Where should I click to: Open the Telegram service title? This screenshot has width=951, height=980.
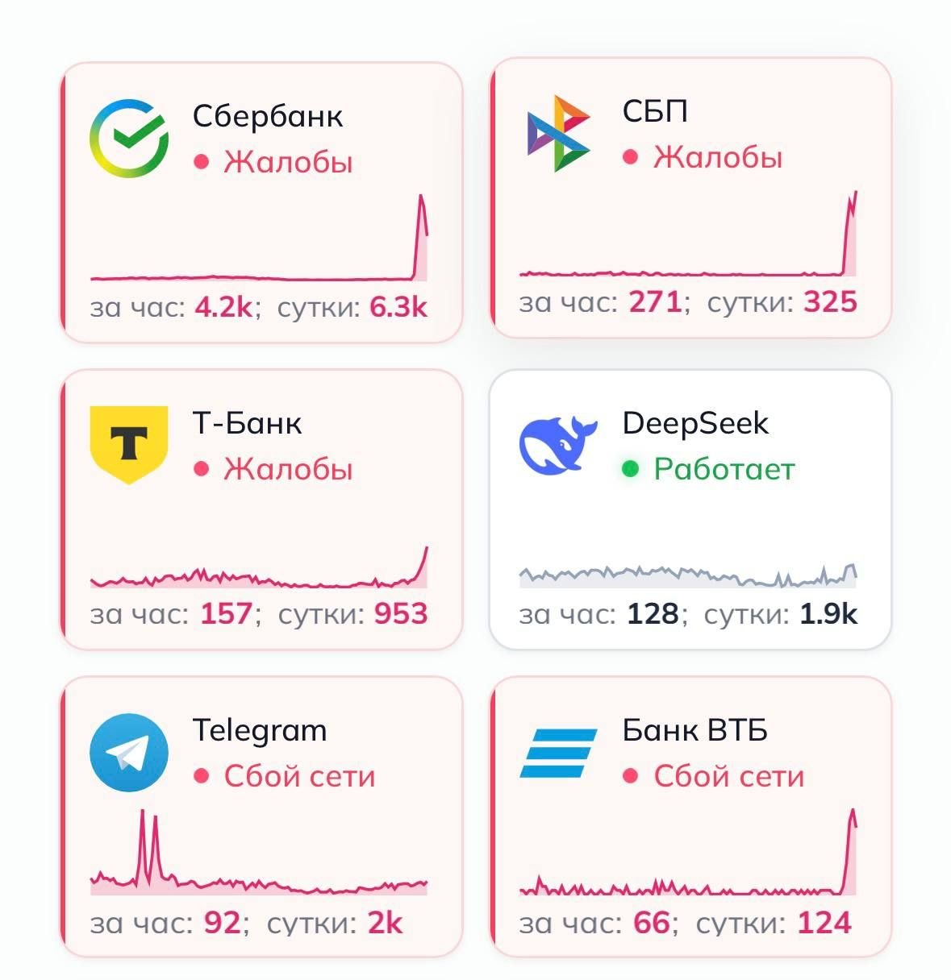pyautogui.click(x=260, y=730)
